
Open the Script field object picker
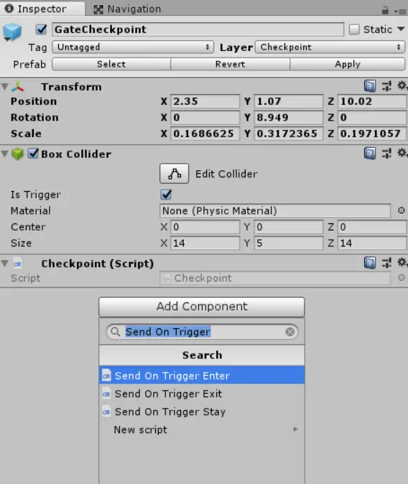402,277
